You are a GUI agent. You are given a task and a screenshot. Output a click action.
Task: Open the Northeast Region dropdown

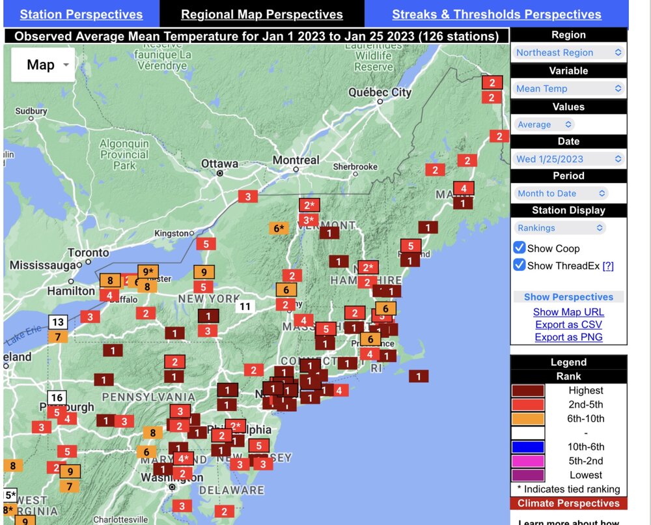568,52
